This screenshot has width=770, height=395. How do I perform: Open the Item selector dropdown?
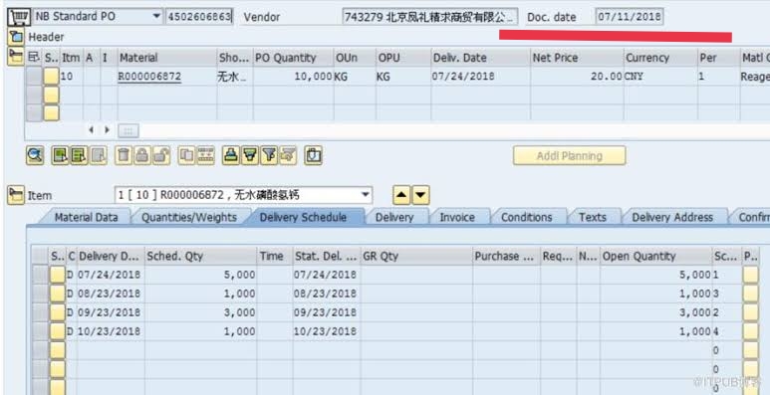[x=366, y=195]
